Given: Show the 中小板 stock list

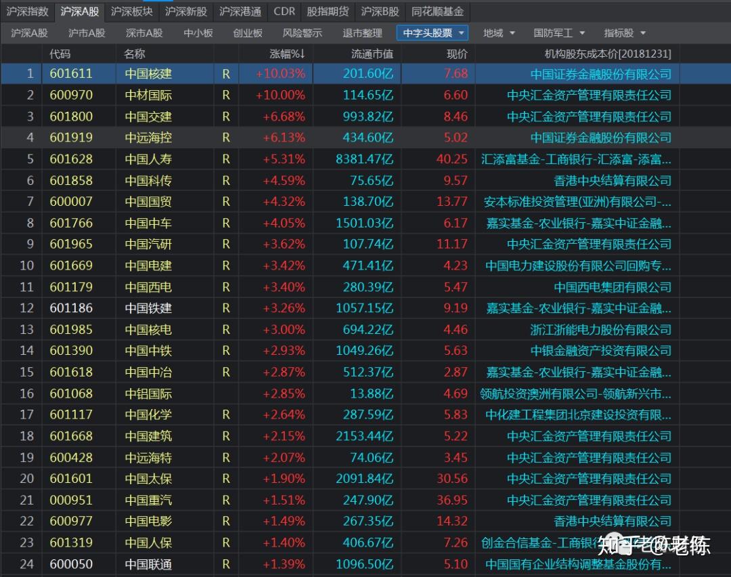Looking at the screenshot, I should coord(198,33).
